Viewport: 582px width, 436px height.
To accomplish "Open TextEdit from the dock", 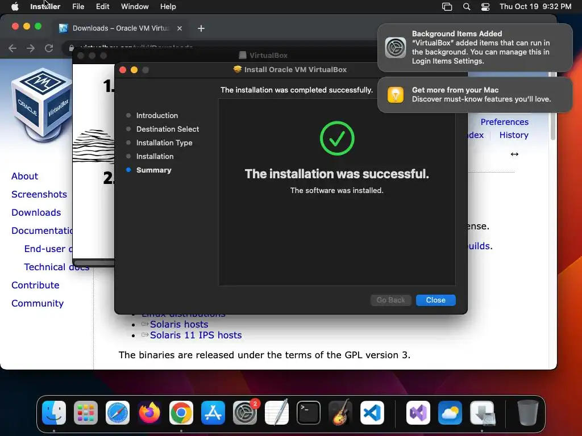I will (x=277, y=413).
